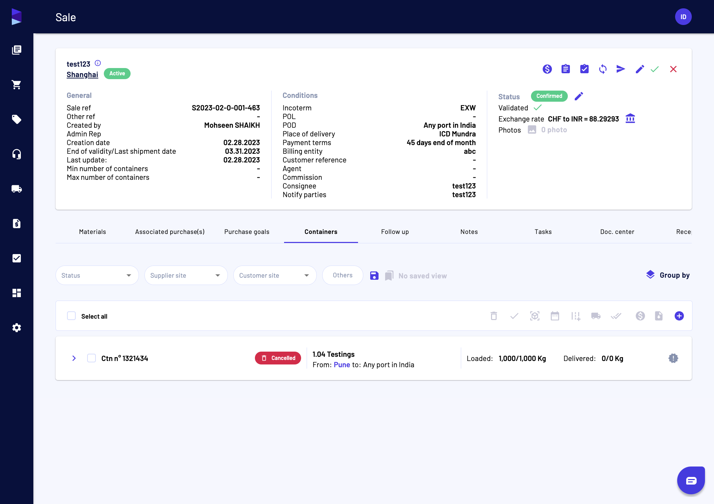Image resolution: width=714 pixels, height=504 pixels.
Task: Open the ID user avatar menu
Action: pyautogui.click(x=683, y=17)
